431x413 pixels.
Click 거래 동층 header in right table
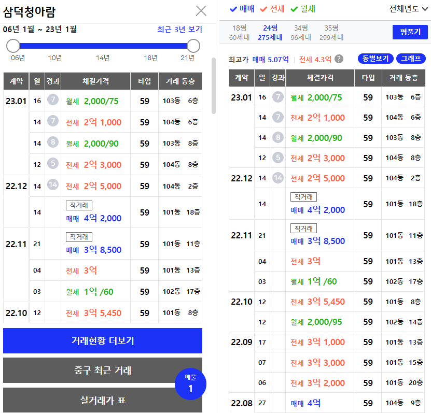[403, 78]
